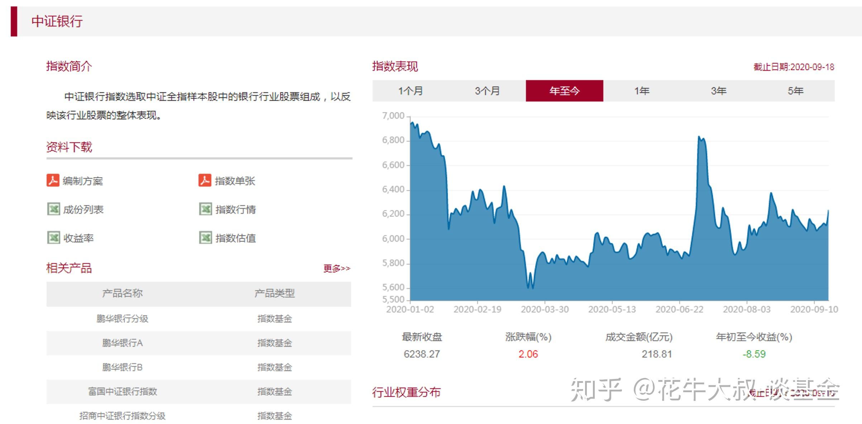Click the Excel icon beside 指数估值
This screenshot has height=424, width=862.
point(206,237)
